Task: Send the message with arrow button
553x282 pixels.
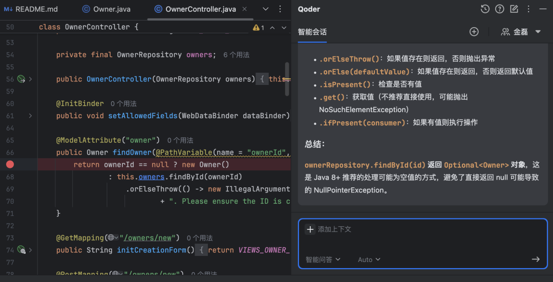Action: (x=536, y=259)
